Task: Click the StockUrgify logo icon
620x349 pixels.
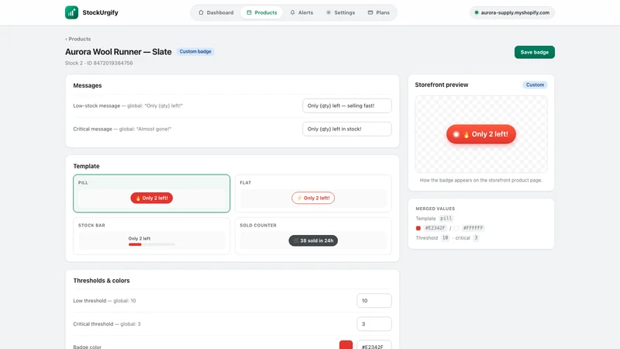Action: coord(71,12)
